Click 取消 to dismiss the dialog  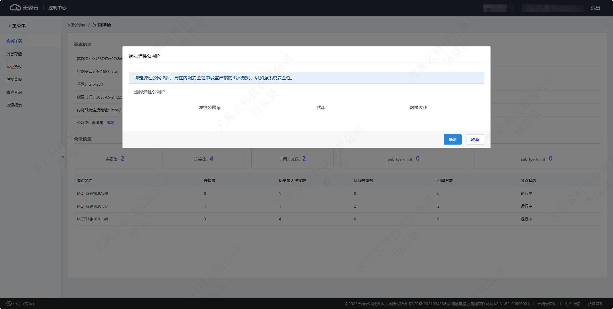click(475, 139)
